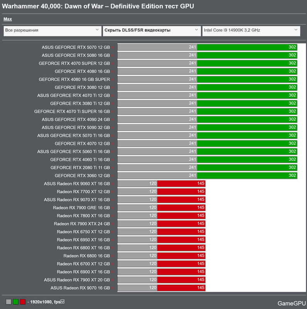Click the chart title 'Warhammer 40,000: Dawn of War'

click(53, 6)
